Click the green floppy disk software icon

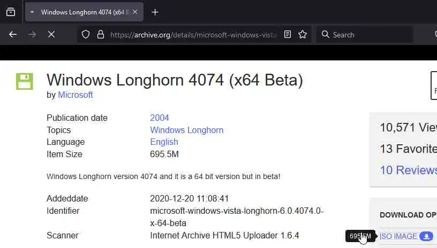click(25, 81)
